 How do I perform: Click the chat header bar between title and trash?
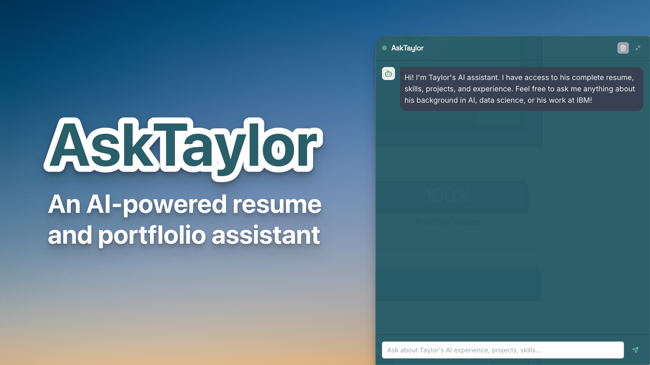click(521, 48)
